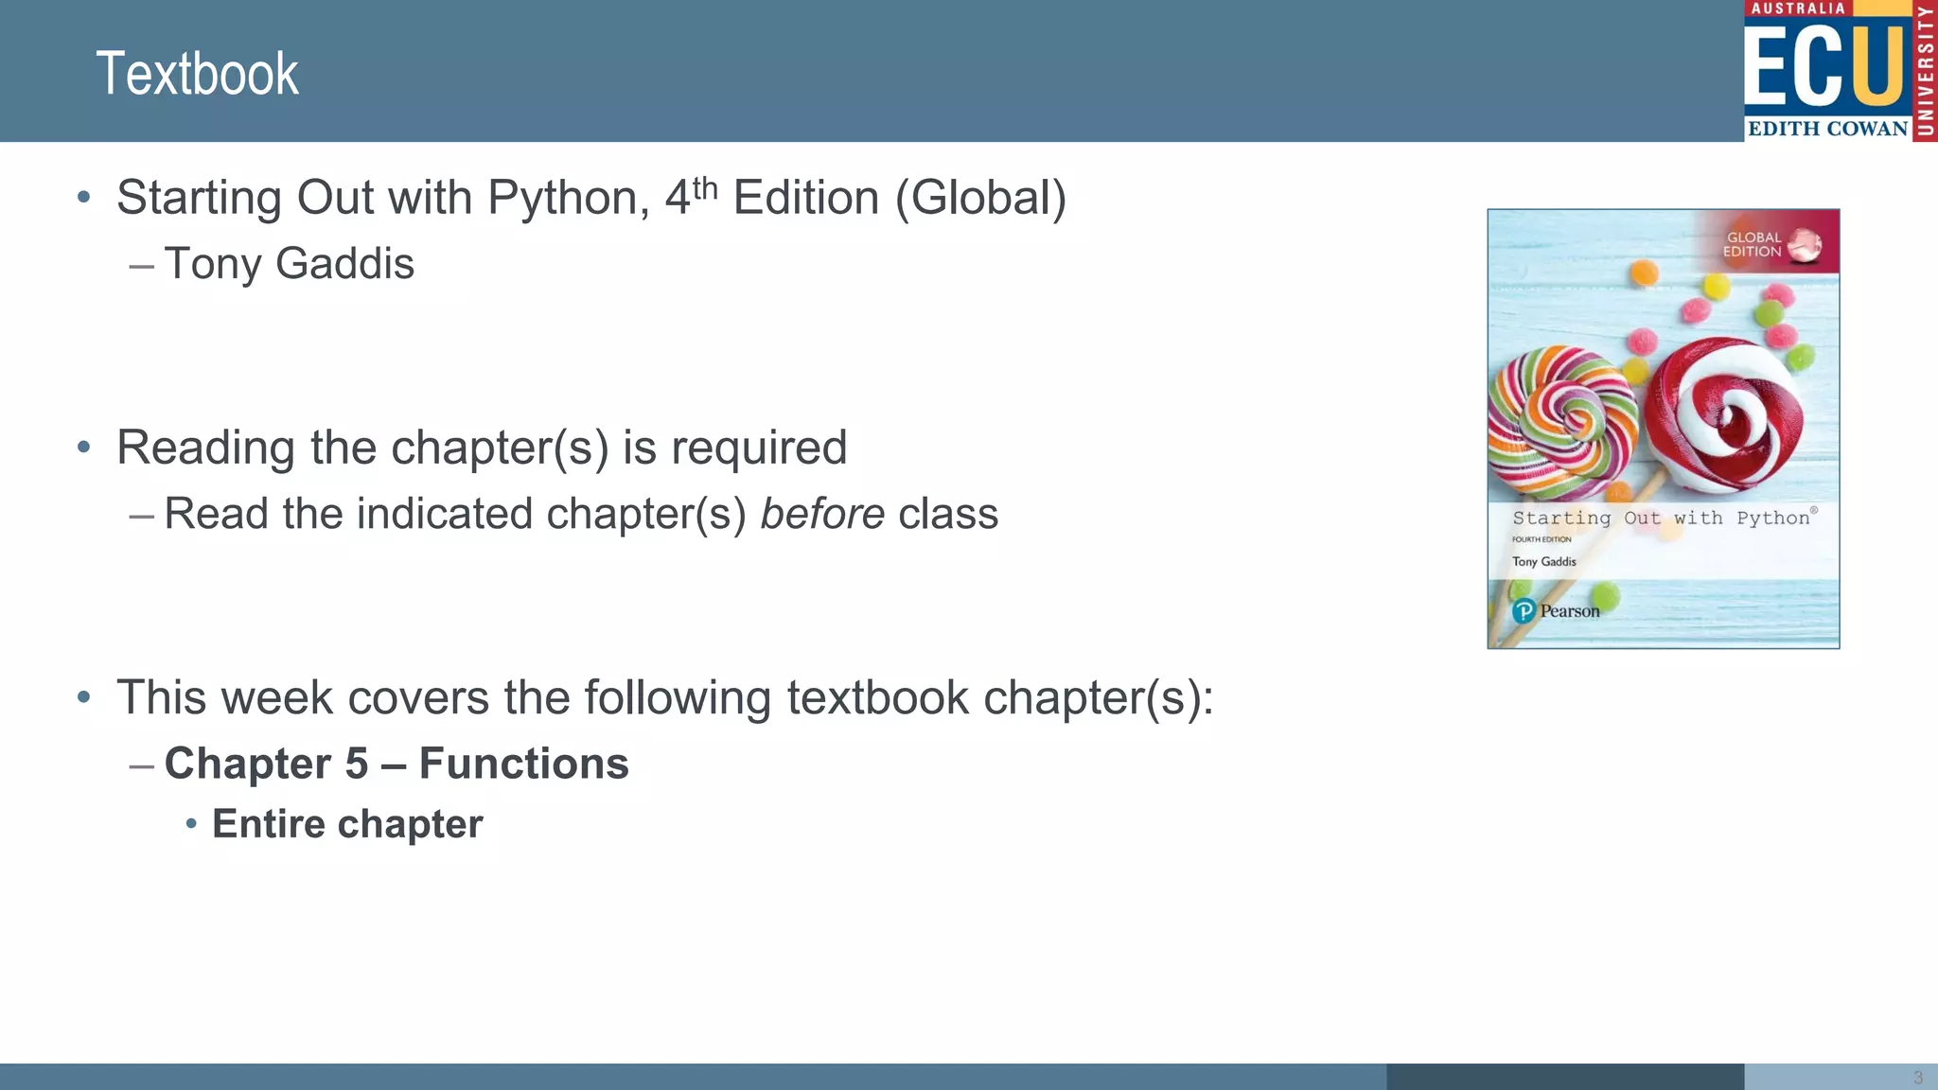Click the Read the indicated chapter(s) line
Screen dimensions: 1938x1090
(x=581, y=514)
